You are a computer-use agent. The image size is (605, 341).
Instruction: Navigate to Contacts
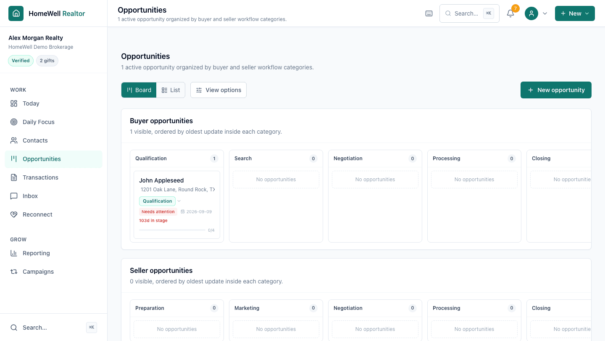point(53,140)
